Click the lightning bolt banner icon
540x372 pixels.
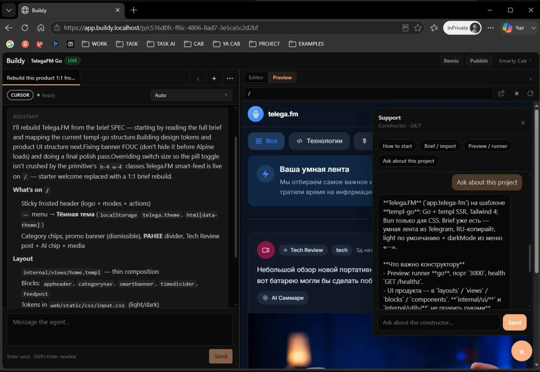click(x=265, y=174)
